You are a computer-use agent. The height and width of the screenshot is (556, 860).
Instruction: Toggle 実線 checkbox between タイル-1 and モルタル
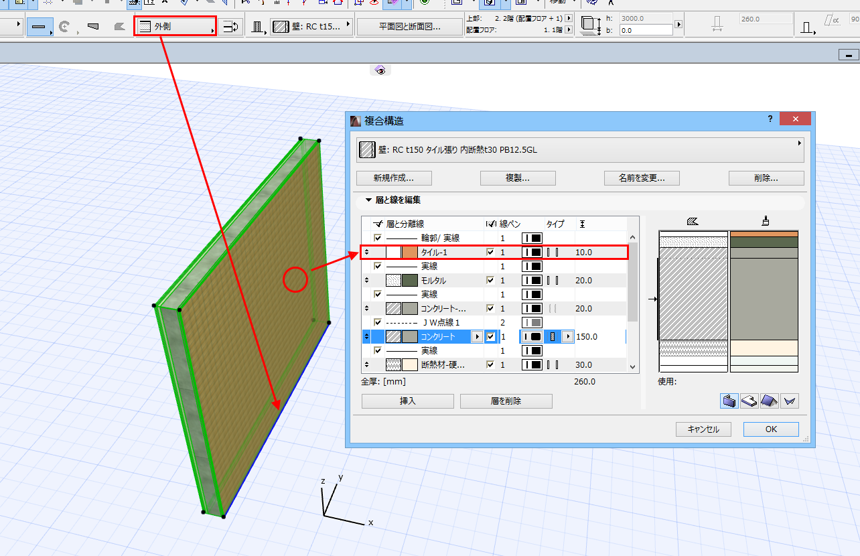coord(378,267)
